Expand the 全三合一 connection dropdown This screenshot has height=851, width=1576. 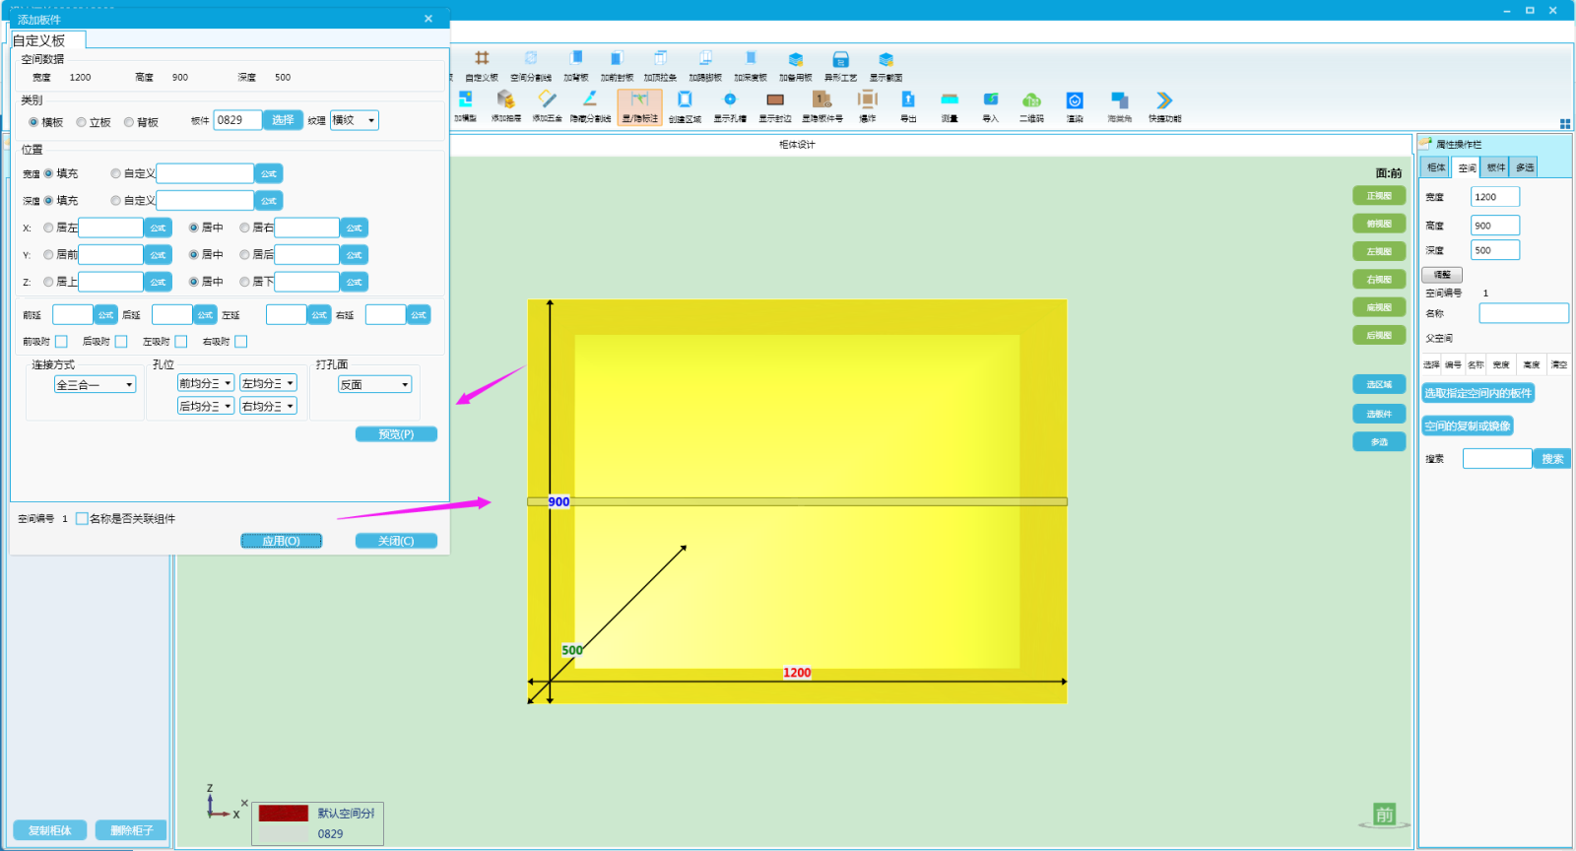[x=96, y=384]
